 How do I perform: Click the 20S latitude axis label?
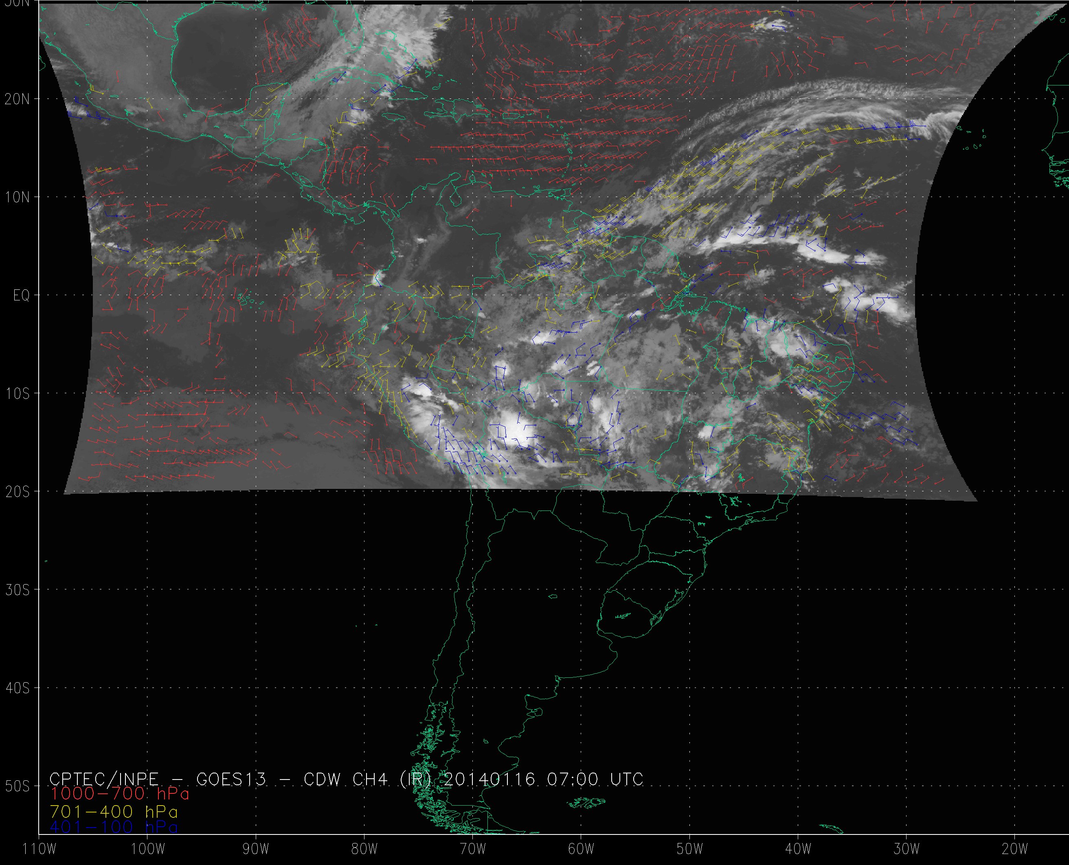pos(17,492)
